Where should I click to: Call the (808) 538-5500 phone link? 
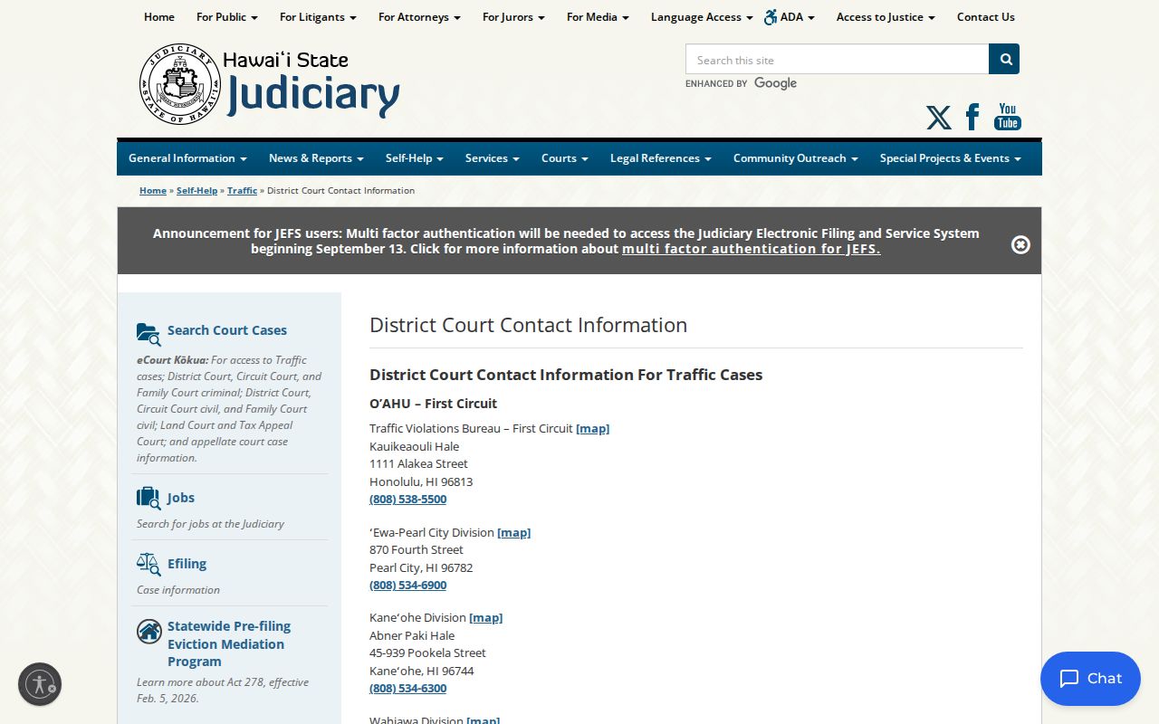[x=408, y=500]
